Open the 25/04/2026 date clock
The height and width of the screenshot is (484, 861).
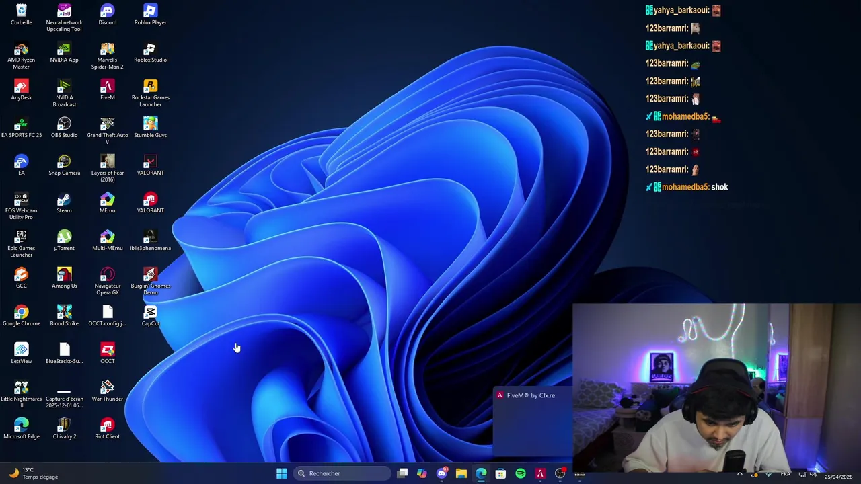[838, 477]
